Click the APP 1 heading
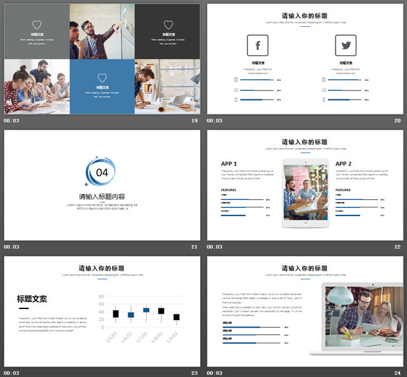 click(x=229, y=164)
